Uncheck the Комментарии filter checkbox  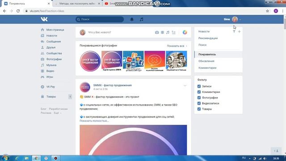click(x=199, y=92)
